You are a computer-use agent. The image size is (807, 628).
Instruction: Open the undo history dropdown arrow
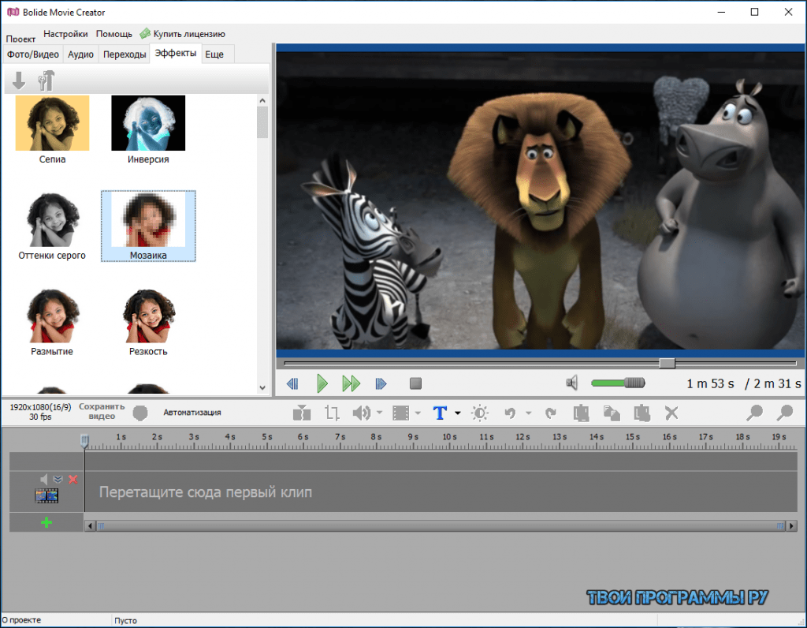(528, 413)
